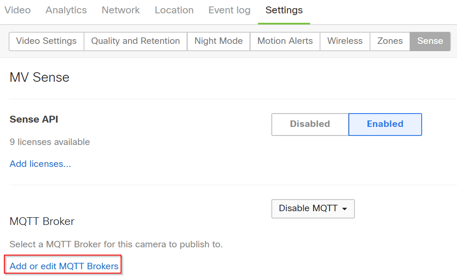Open Video Settings
Image resolution: width=457 pixels, height=277 pixels.
(46, 41)
